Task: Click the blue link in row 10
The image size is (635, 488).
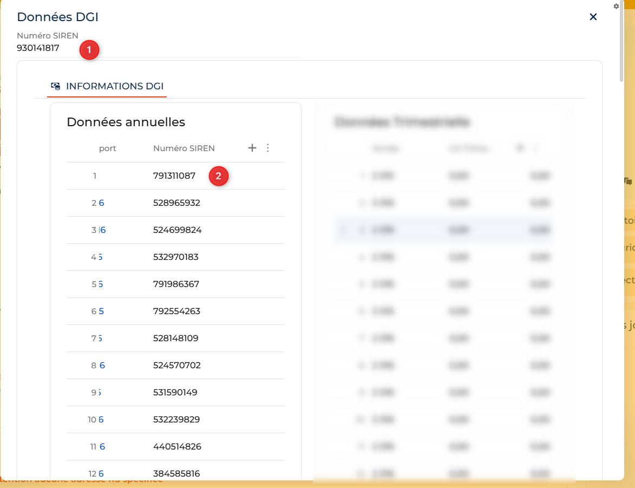Action: pyautogui.click(x=101, y=420)
